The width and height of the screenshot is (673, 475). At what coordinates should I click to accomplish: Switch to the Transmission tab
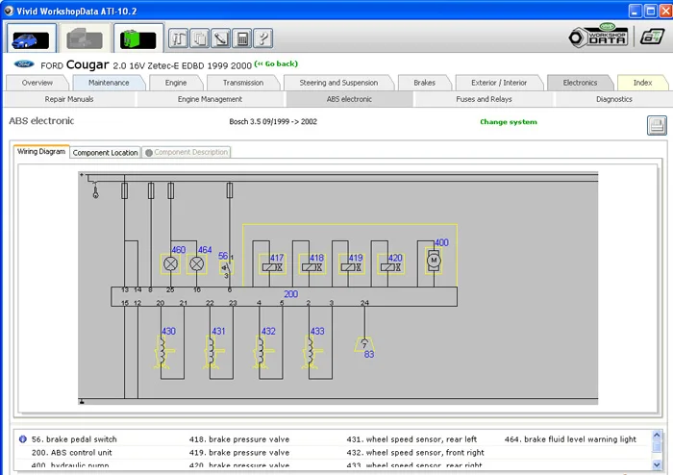point(243,83)
